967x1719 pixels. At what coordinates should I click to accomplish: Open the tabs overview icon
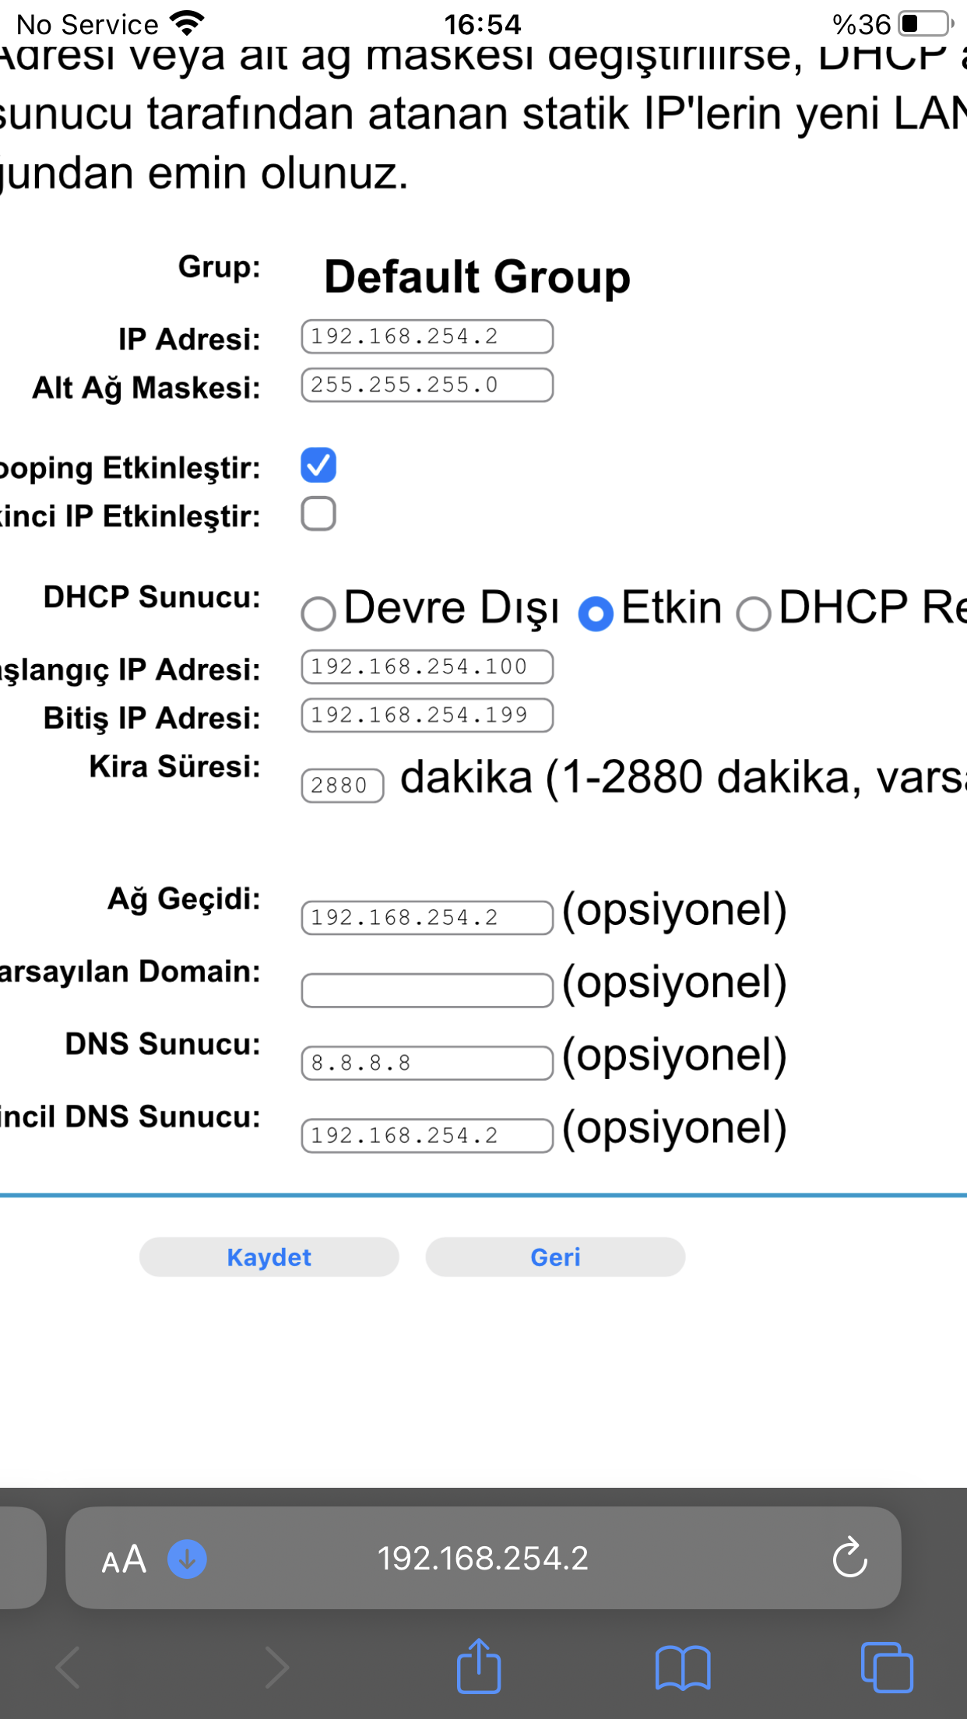click(x=886, y=1668)
